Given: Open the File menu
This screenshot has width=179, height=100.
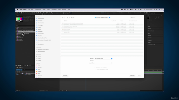Looking at the screenshot, I should click(29, 9).
